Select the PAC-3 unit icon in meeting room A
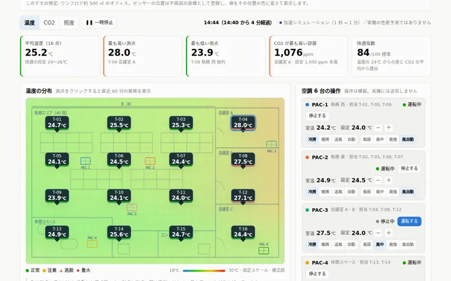This screenshot has width=451, height=281. pyautogui.click(x=271, y=144)
